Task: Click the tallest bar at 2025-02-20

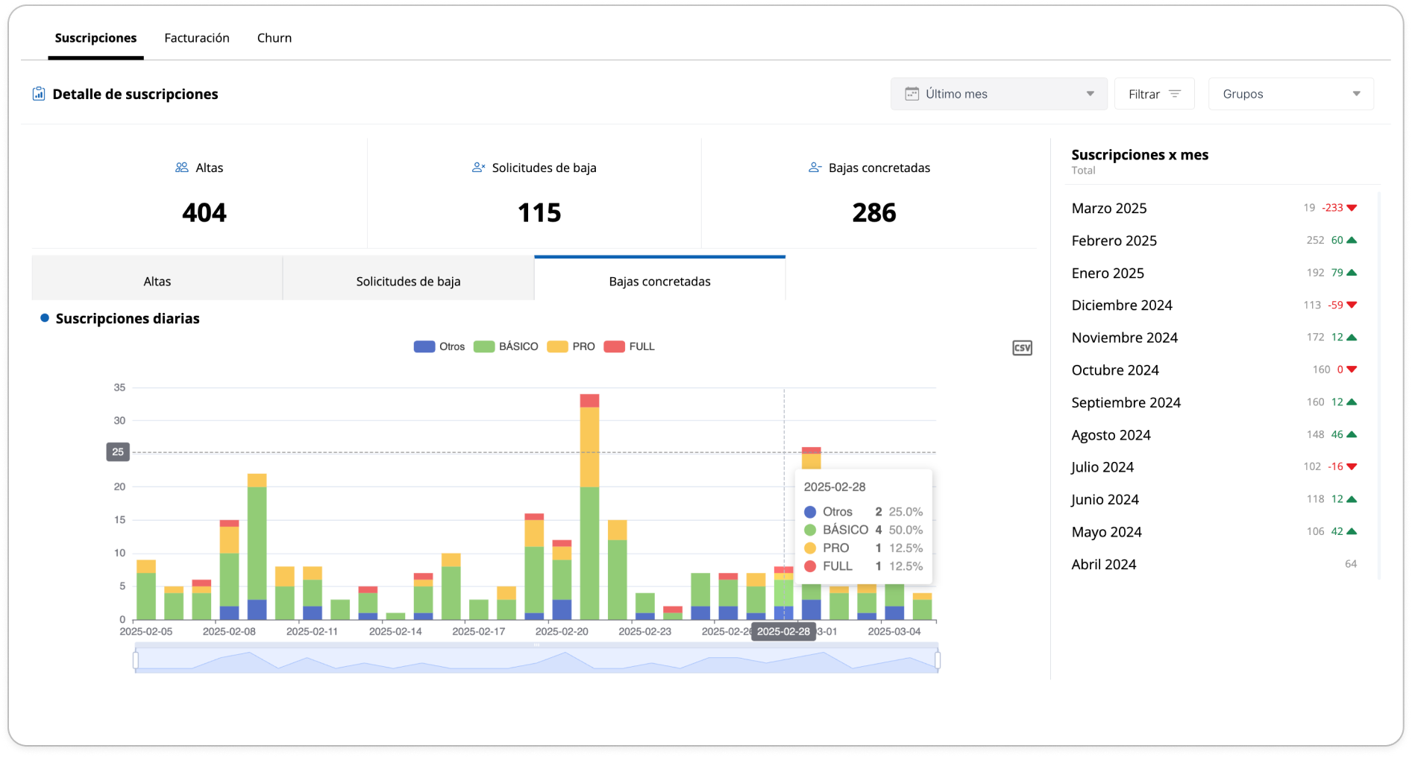Action: tap(590, 507)
